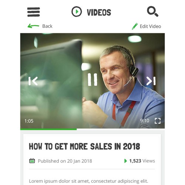Pause the video playback
This screenshot has height=185, width=185.
92,80
